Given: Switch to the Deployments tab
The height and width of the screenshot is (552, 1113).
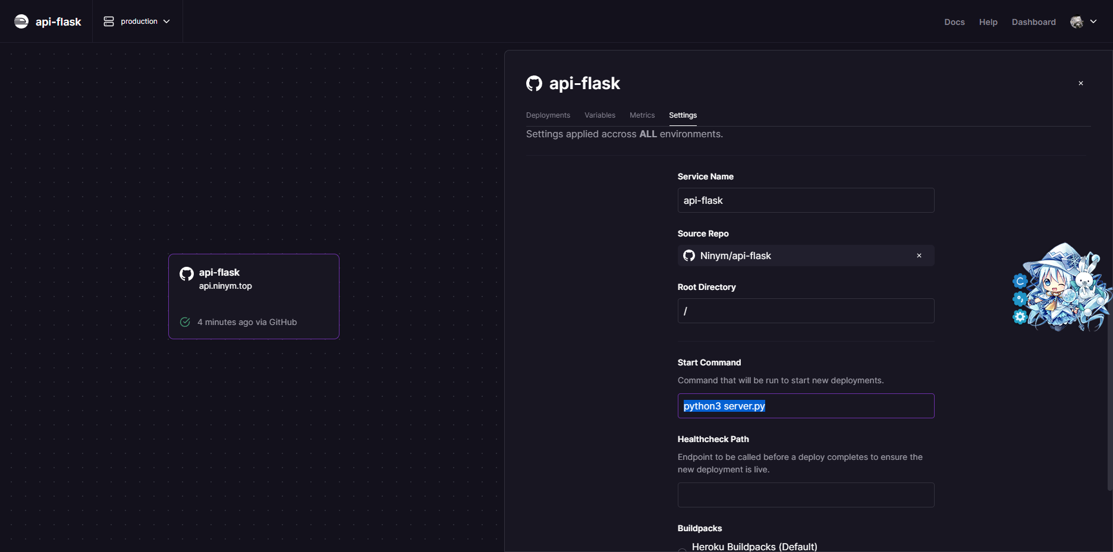Looking at the screenshot, I should pos(548,115).
